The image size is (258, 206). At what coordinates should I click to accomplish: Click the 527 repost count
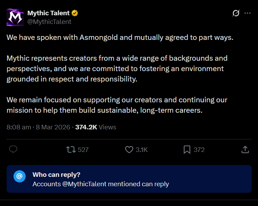(x=83, y=150)
